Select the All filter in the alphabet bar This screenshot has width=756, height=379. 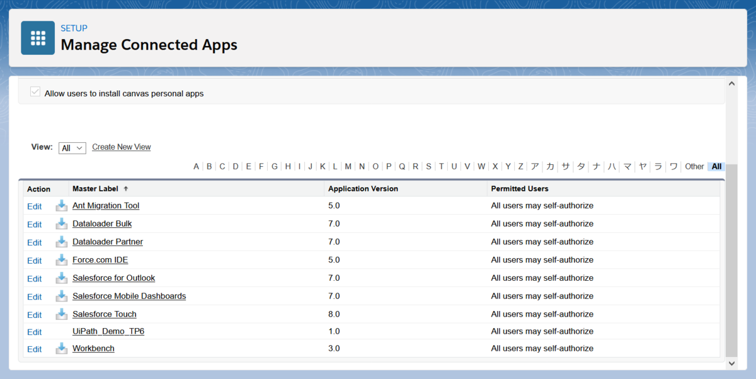pos(717,167)
